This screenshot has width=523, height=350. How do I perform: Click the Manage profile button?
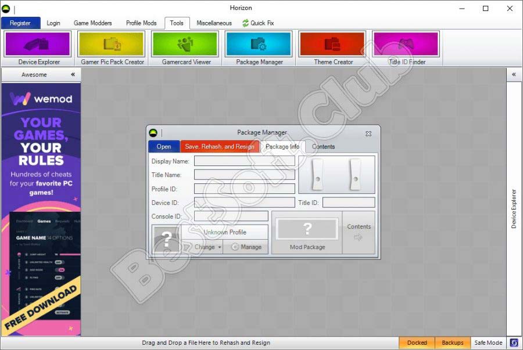point(246,247)
